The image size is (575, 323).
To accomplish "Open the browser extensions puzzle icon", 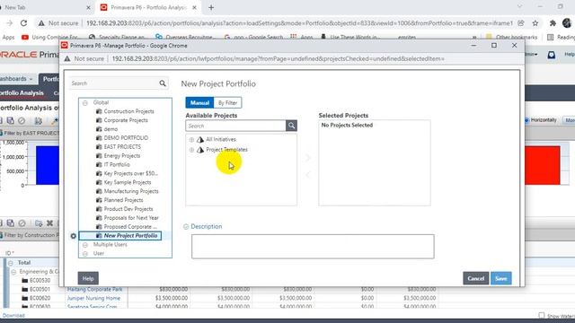I will (553, 23).
